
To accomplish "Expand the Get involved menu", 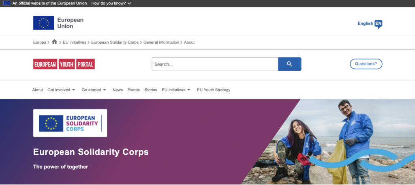I will [x=61, y=90].
